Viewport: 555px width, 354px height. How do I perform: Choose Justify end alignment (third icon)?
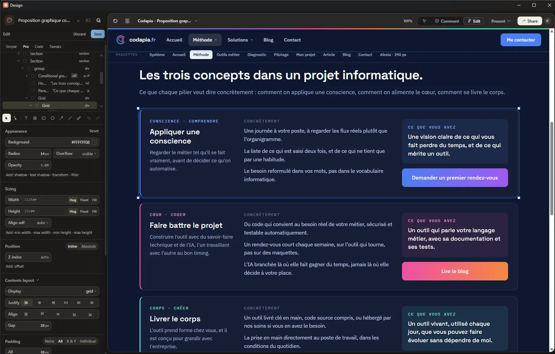(53, 303)
